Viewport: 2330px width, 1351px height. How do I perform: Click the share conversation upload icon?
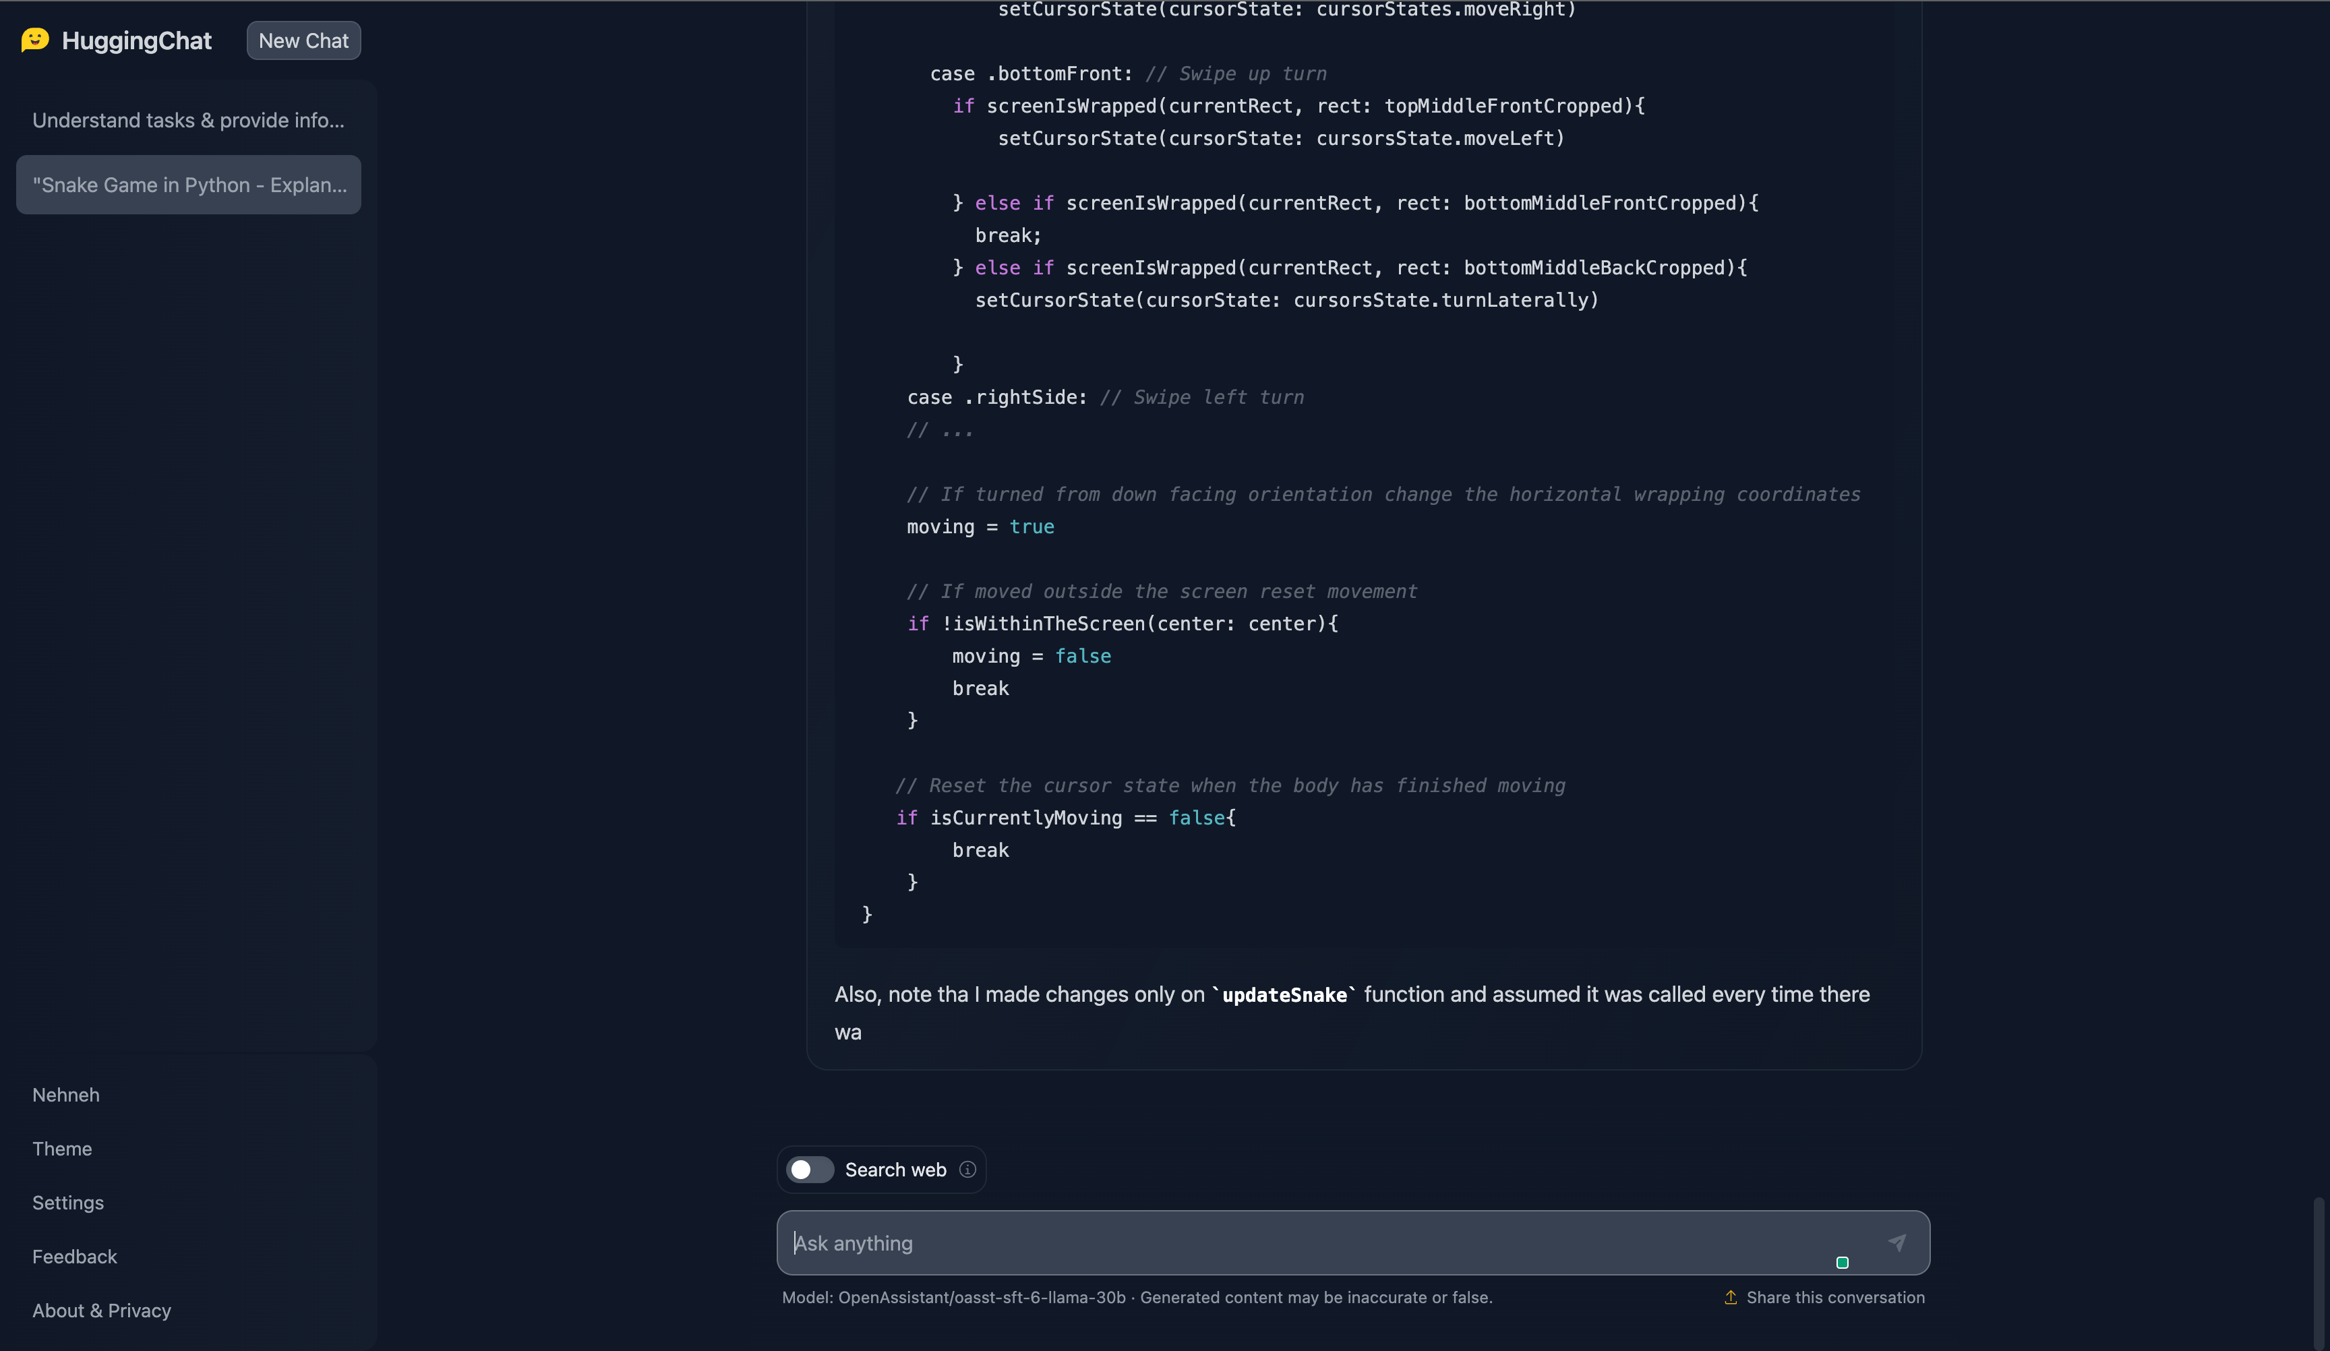[1730, 1297]
